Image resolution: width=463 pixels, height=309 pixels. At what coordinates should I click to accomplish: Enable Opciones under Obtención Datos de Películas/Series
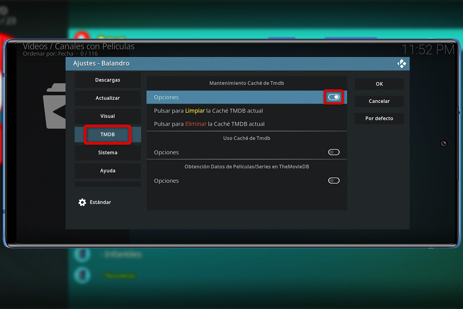click(x=333, y=180)
